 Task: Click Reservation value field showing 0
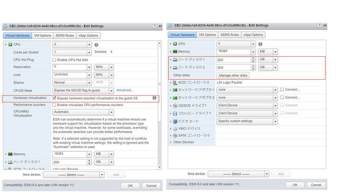coord(70,67)
